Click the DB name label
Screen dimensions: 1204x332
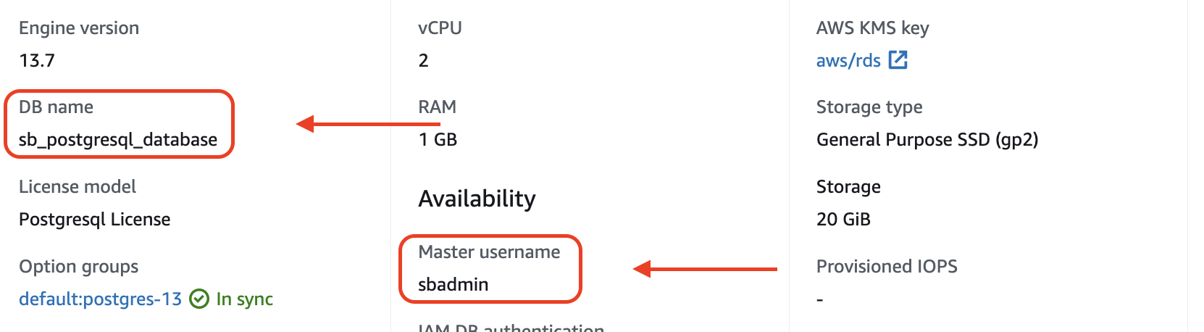pyautogui.click(x=56, y=107)
